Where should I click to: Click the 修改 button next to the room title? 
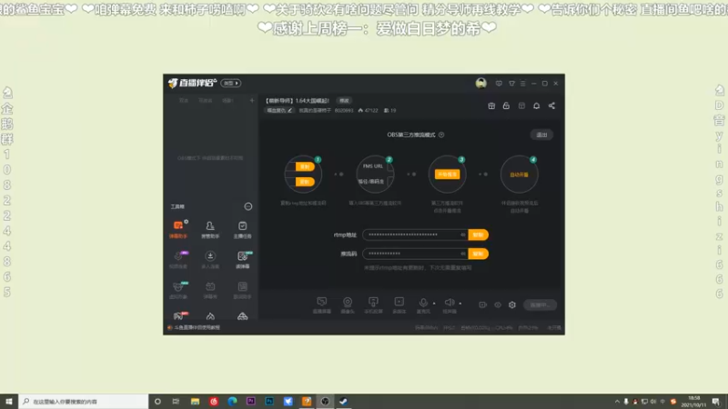(x=344, y=101)
